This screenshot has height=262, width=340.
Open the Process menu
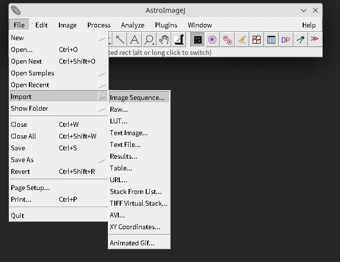[99, 25]
